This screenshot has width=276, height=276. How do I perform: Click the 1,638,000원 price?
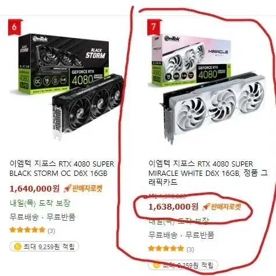[x=174, y=207]
